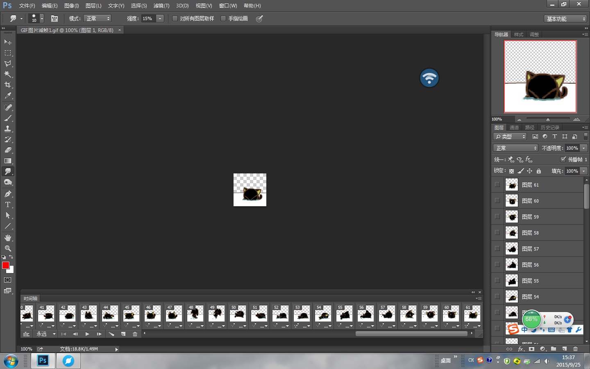
Task: Create a new layer via Layers panel icon
Action: click(x=565, y=349)
